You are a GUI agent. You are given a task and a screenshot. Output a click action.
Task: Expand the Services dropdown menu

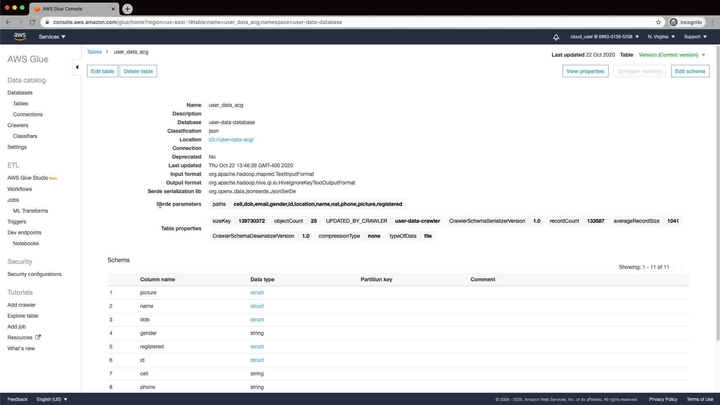click(52, 37)
